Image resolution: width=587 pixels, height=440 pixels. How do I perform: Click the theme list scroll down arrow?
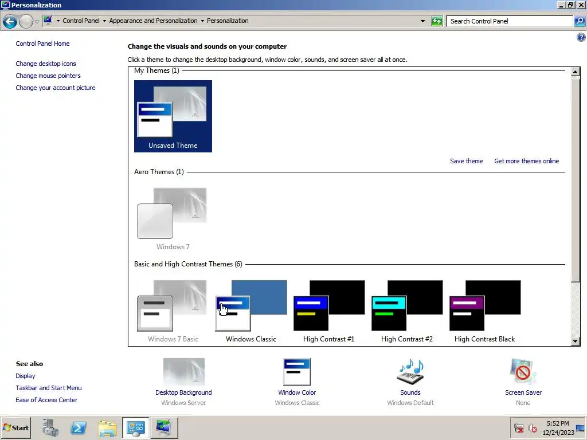click(x=576, y=341)
